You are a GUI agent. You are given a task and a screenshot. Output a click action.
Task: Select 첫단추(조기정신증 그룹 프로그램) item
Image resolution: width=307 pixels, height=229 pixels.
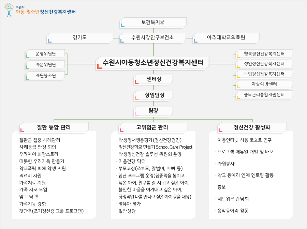tap(50, 211)
